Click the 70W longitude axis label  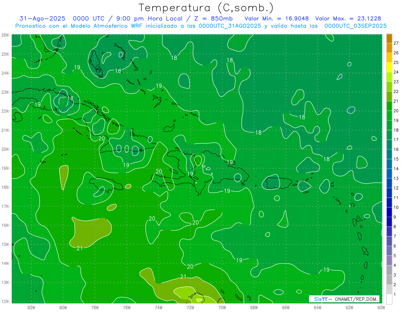(222, 307)
